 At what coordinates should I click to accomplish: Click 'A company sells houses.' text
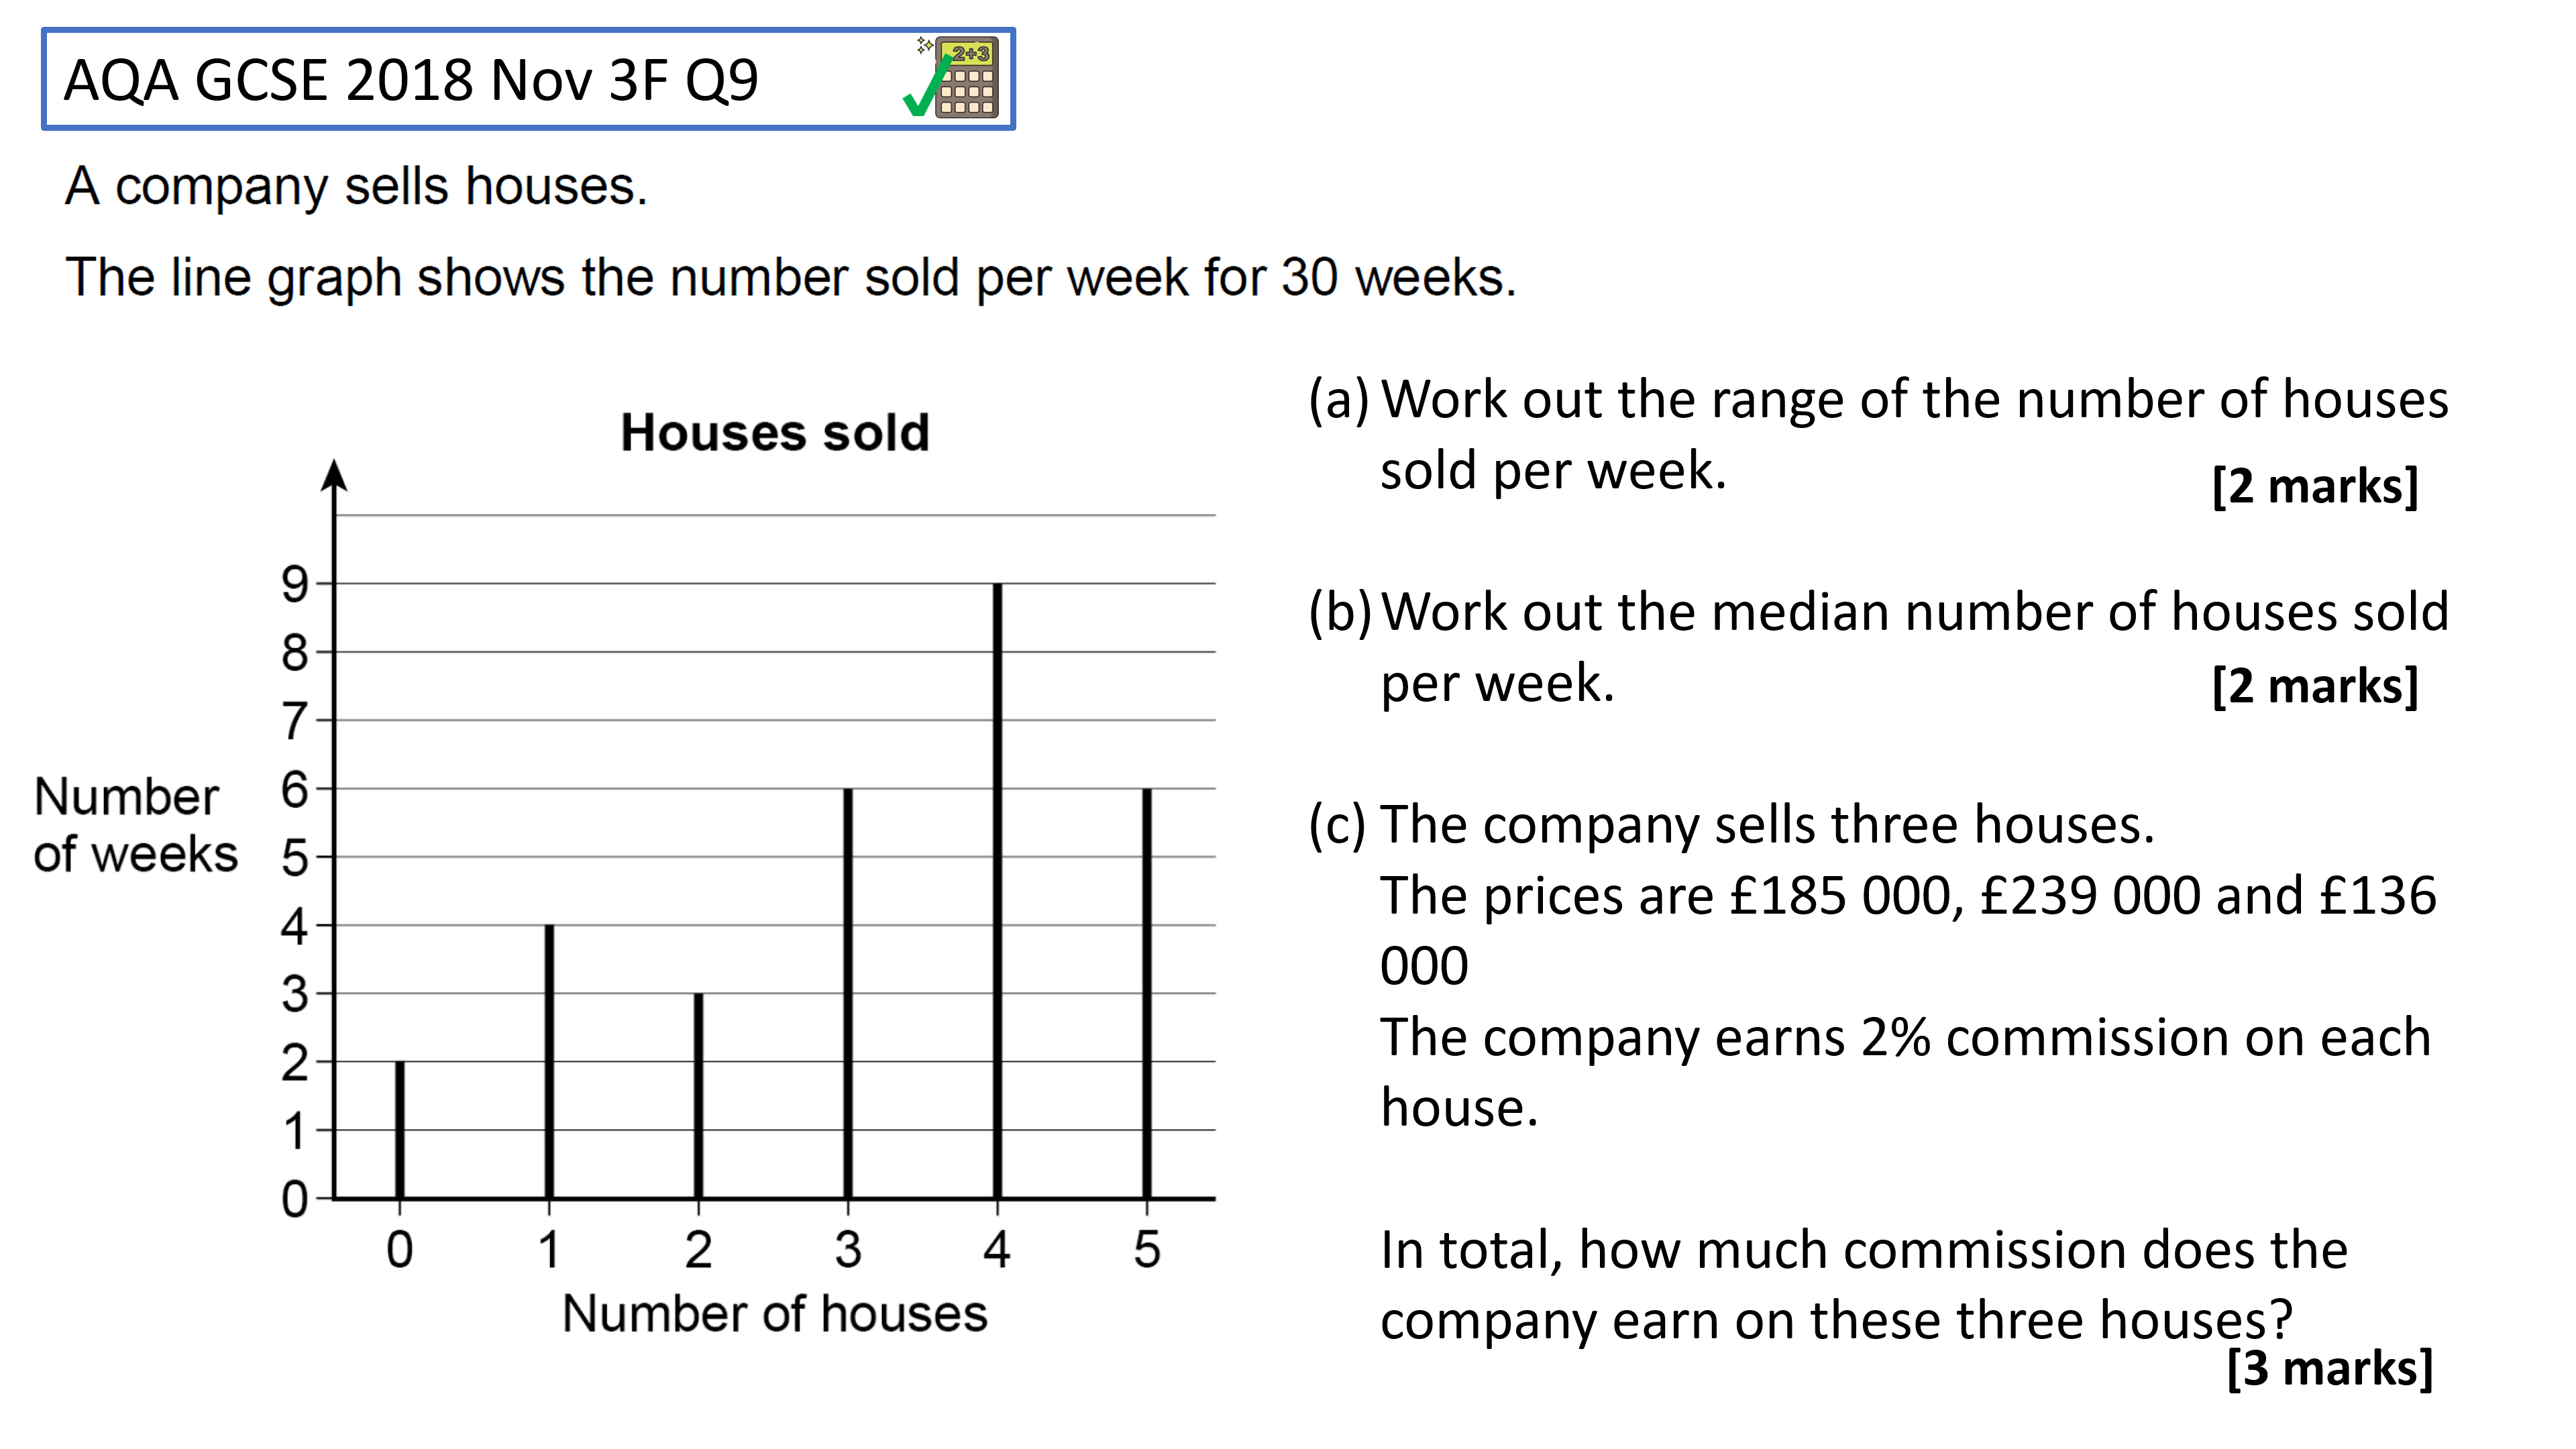point(357,187)
